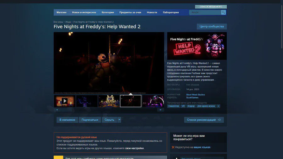The width and height of the screenshot is (283, 159).
Task: Click the left arrow of thumbnail strip
Action: 57,110
